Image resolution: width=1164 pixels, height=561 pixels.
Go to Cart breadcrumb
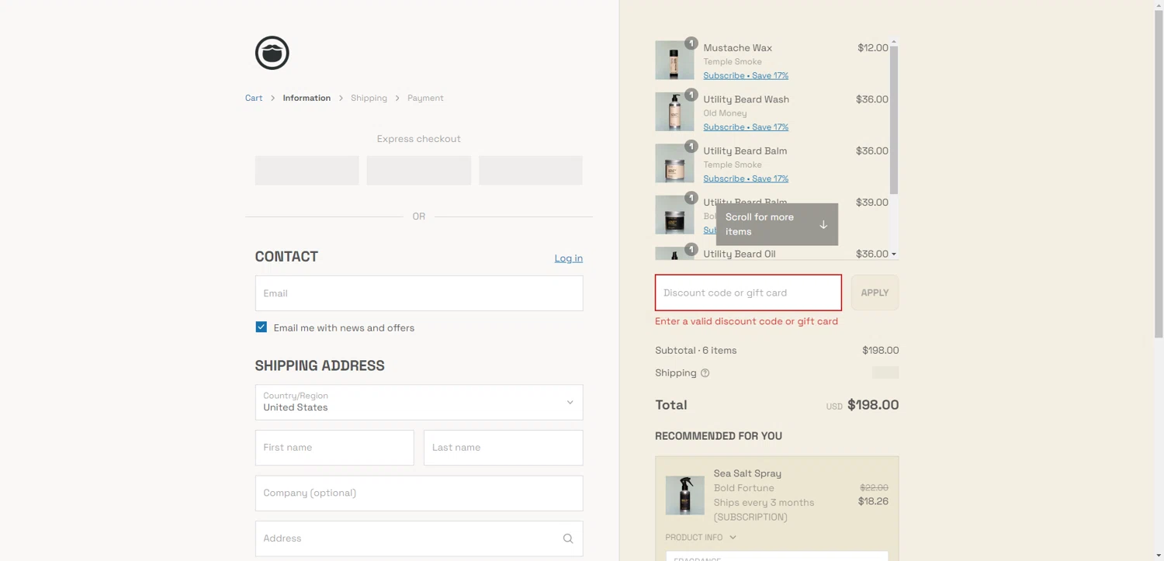click(x=254, y=98)
